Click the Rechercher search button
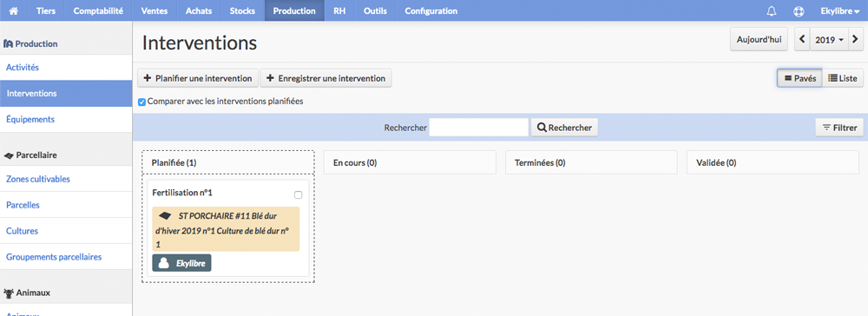This screenshot has width=868, height=316. [x=565, y=128]
